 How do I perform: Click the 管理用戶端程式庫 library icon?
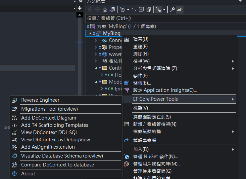[x=126, y=164]
